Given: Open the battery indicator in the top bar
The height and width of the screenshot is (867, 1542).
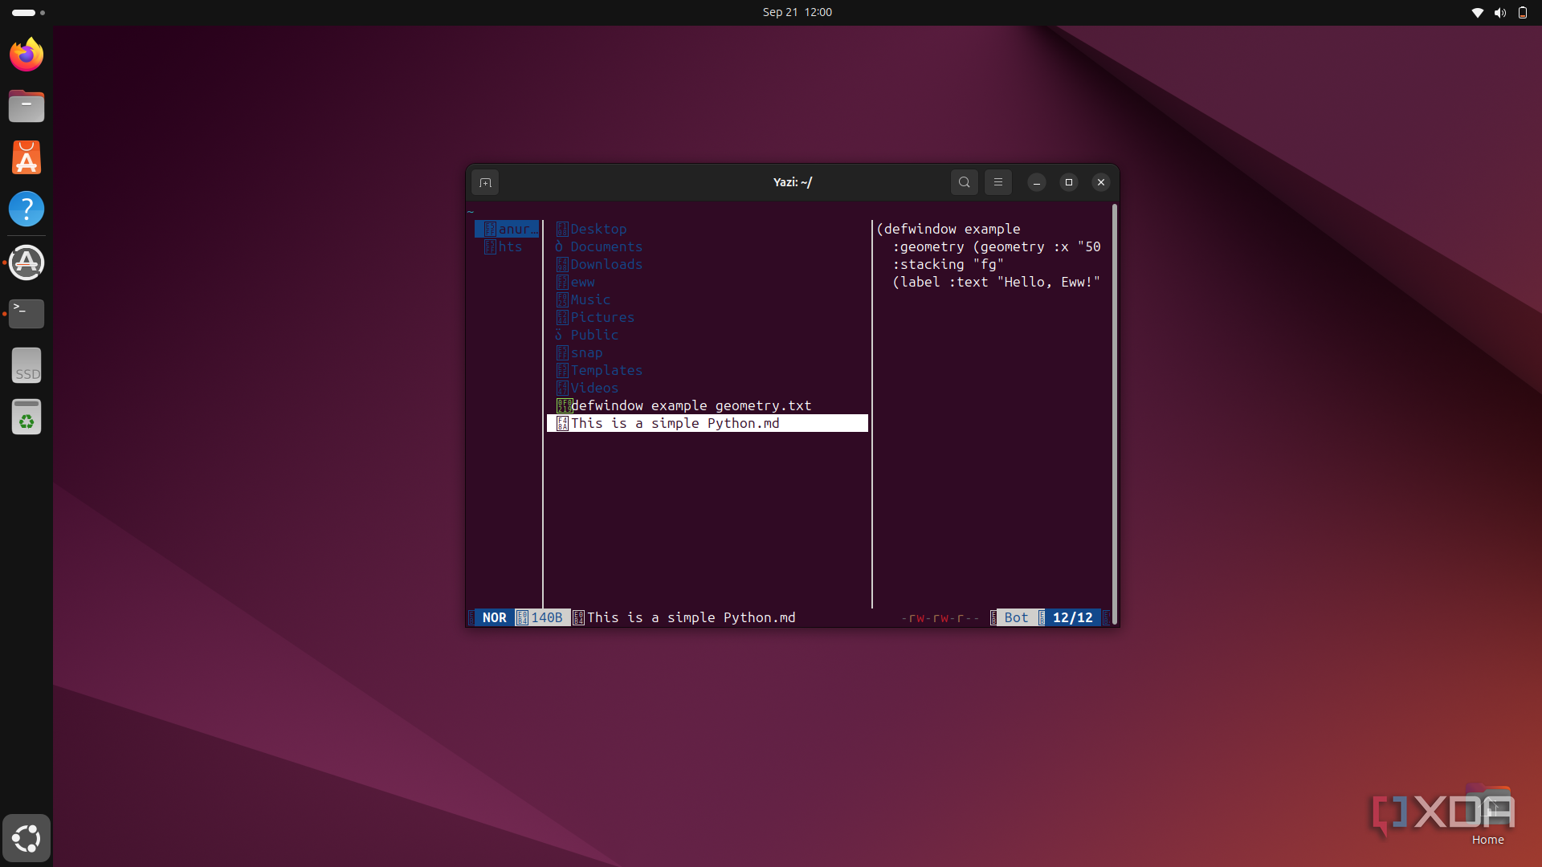Looking at the screenshot, I should [1522, 13].
